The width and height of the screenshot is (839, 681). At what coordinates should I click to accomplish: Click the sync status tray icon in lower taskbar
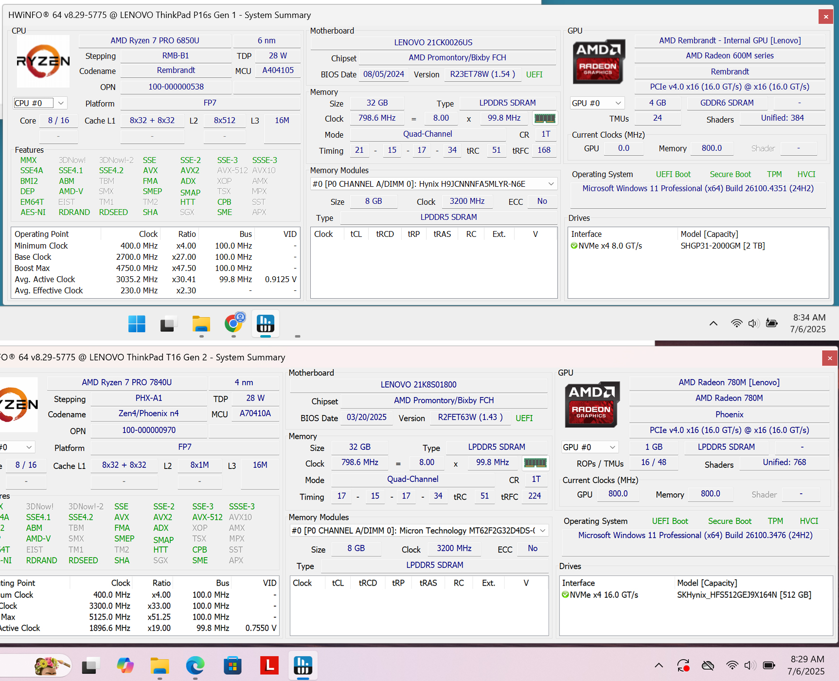tap(683, 665)
